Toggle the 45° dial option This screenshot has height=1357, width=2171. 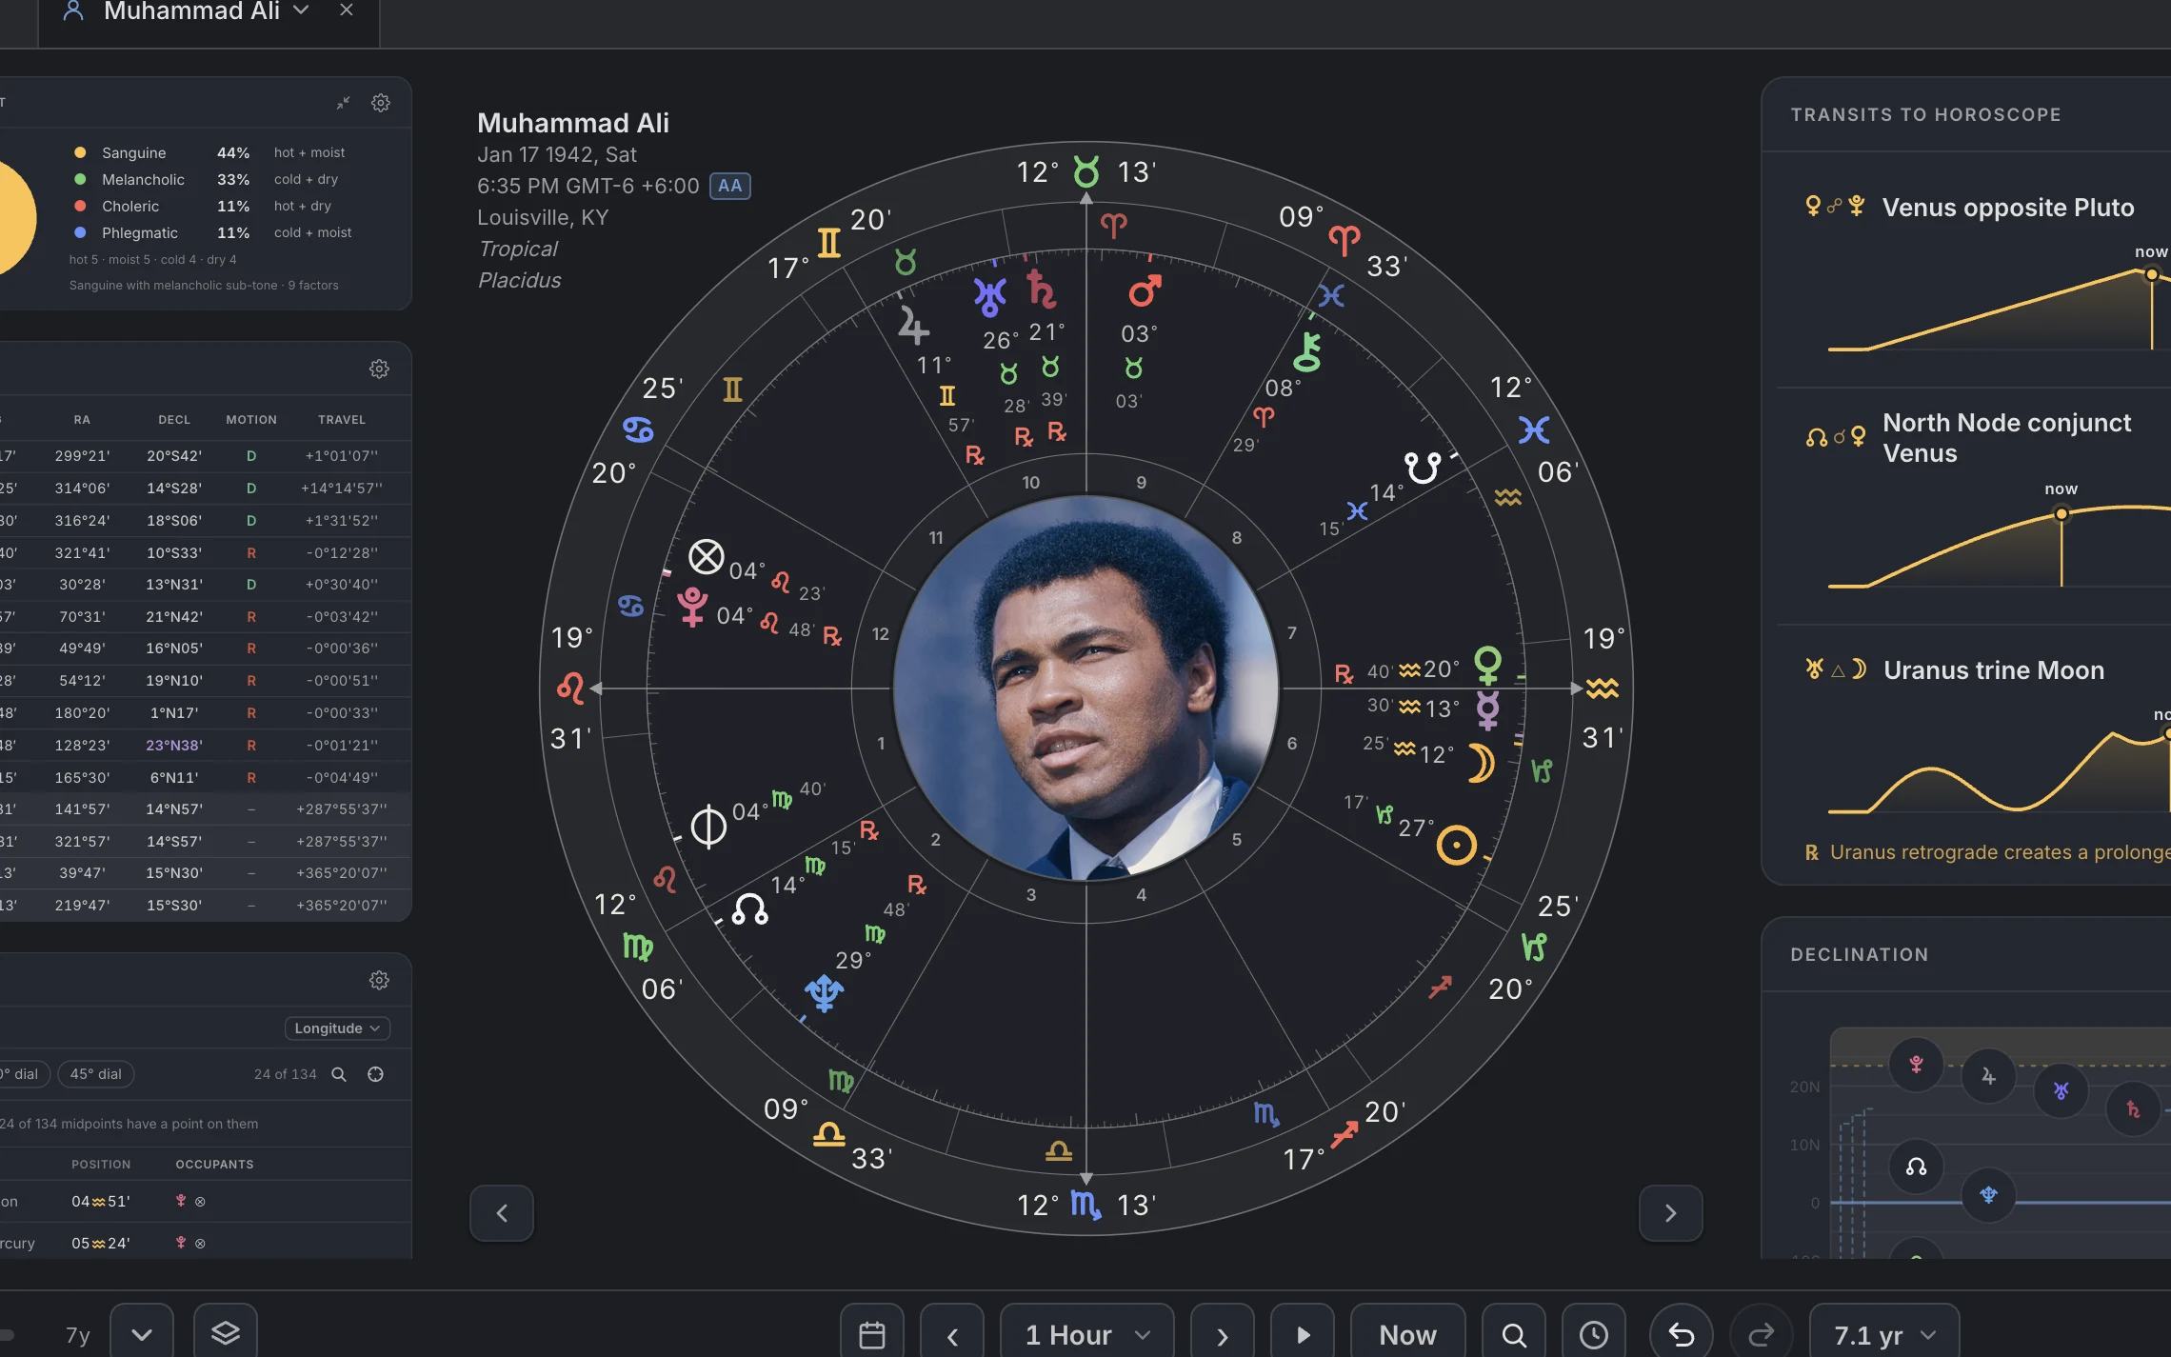[96, 1074]
